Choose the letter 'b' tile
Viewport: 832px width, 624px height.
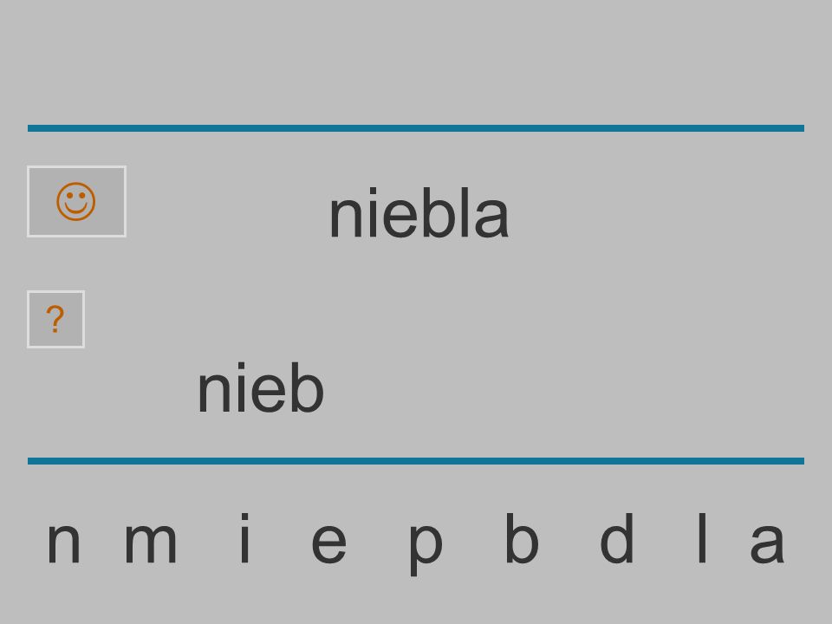(x=522, y=538)
